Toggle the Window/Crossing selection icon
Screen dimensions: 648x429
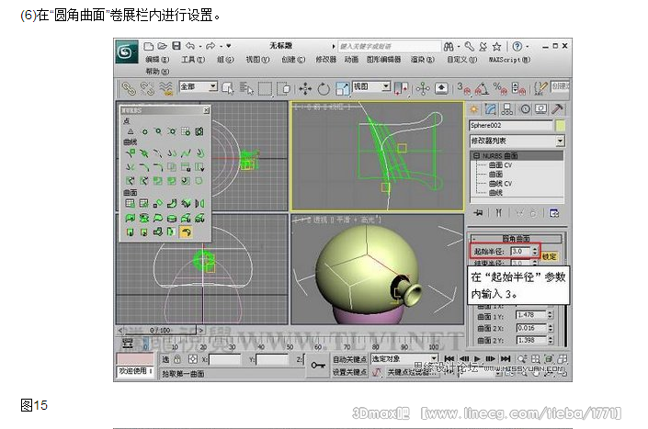click(x=284, y=88)
